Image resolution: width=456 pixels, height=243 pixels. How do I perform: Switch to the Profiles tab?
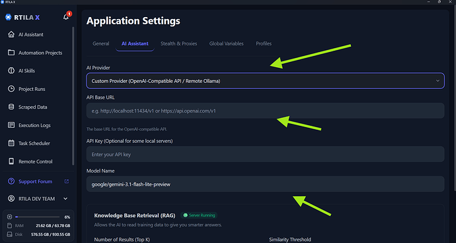tap(264, 43)
